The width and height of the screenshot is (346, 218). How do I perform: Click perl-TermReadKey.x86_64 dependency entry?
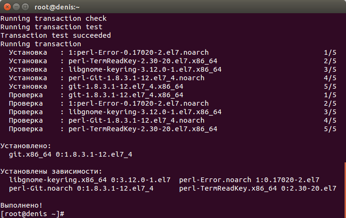(x=258, y=188)
